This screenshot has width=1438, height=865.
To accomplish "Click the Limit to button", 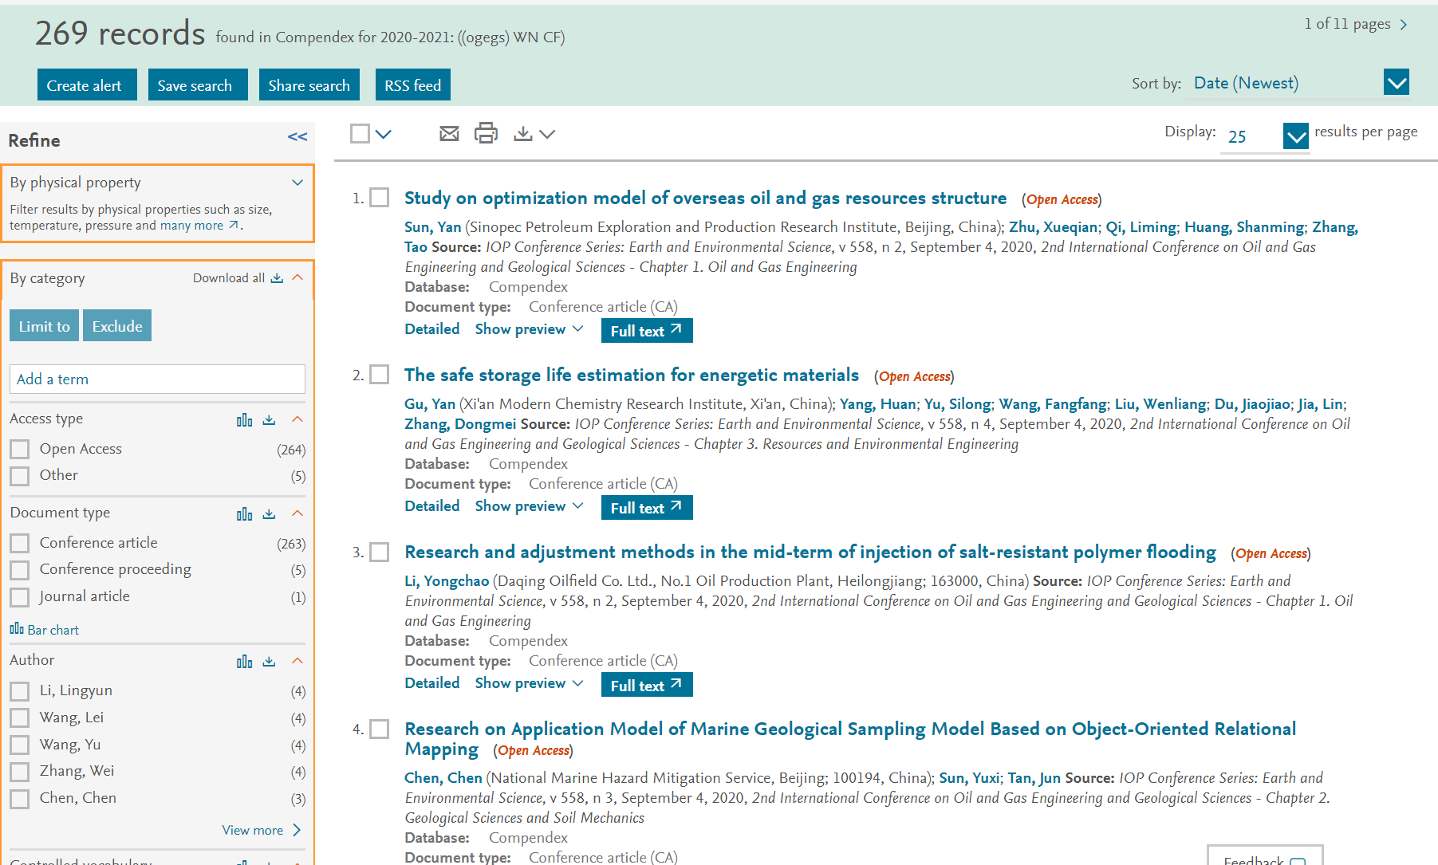I will (44, 325).
